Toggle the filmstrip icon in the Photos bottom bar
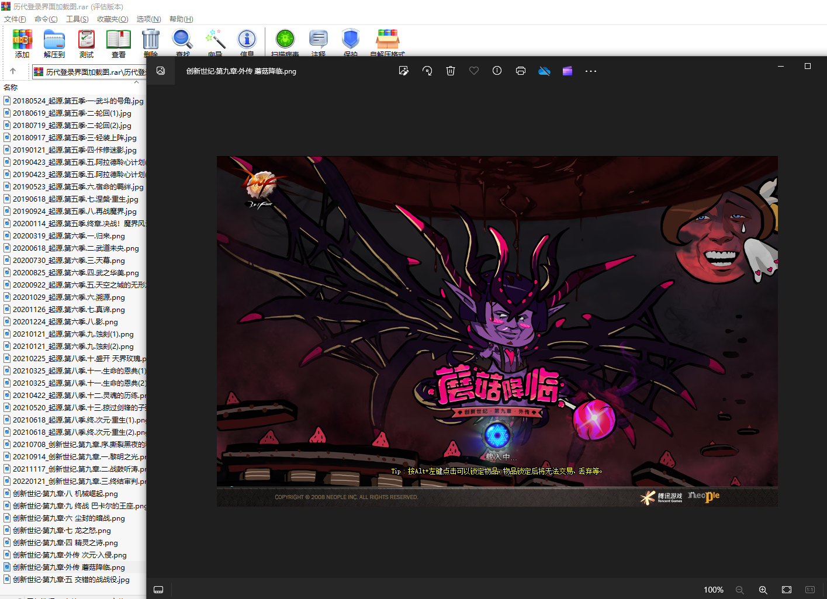The height and width of the screenshot is (599, 827). [158, 590]
